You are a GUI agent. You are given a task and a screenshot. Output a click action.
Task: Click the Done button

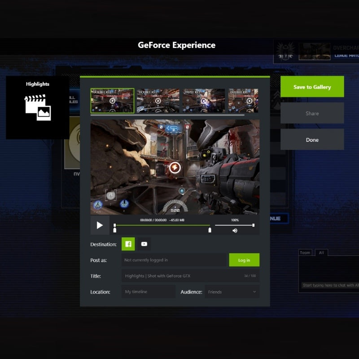(x=312, y=140)
